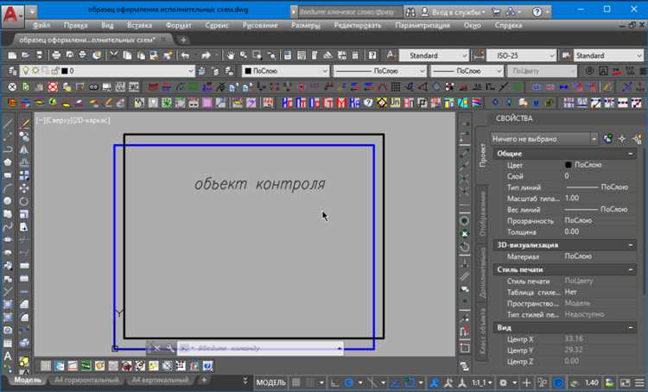Click the Redo arrow icon
Image resolution: width=648 pixels, height=392 pixels.
click(206, 55)
